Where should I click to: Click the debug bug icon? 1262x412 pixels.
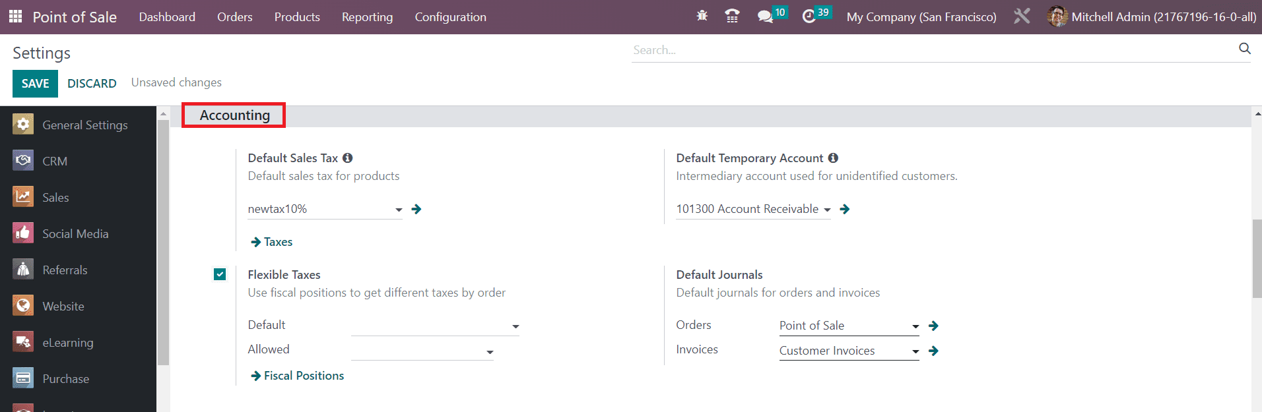tap(702, 16)
